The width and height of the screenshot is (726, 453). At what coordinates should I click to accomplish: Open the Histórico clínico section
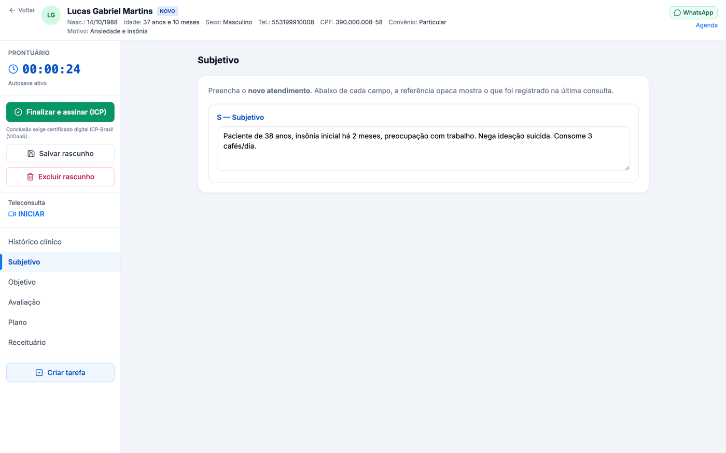(x=60, y=242)
